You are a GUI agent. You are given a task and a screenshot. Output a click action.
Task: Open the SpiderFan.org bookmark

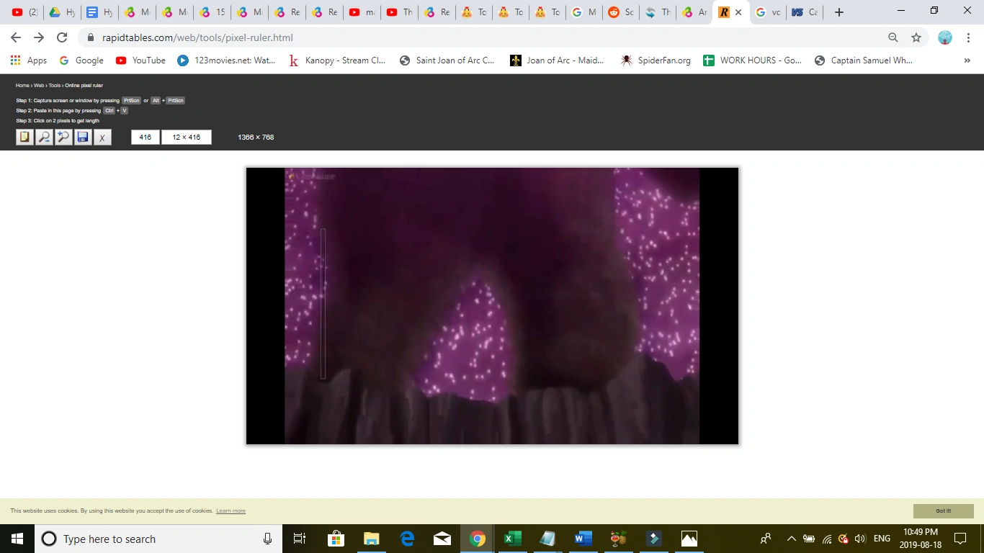pos(656,60)
